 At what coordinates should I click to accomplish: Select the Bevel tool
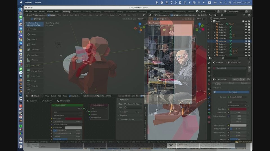coord(34,81)
